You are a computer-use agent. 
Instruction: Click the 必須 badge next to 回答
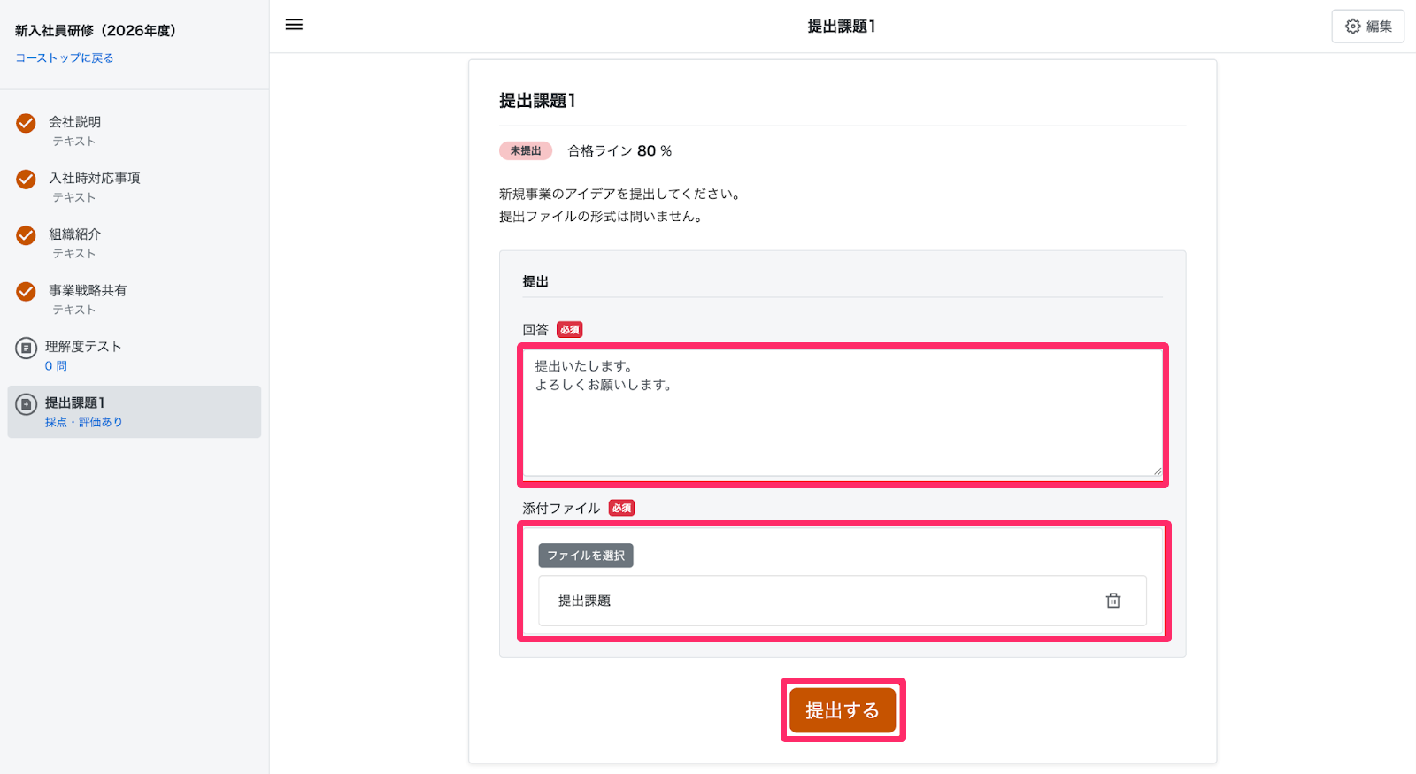pos(570,330)
